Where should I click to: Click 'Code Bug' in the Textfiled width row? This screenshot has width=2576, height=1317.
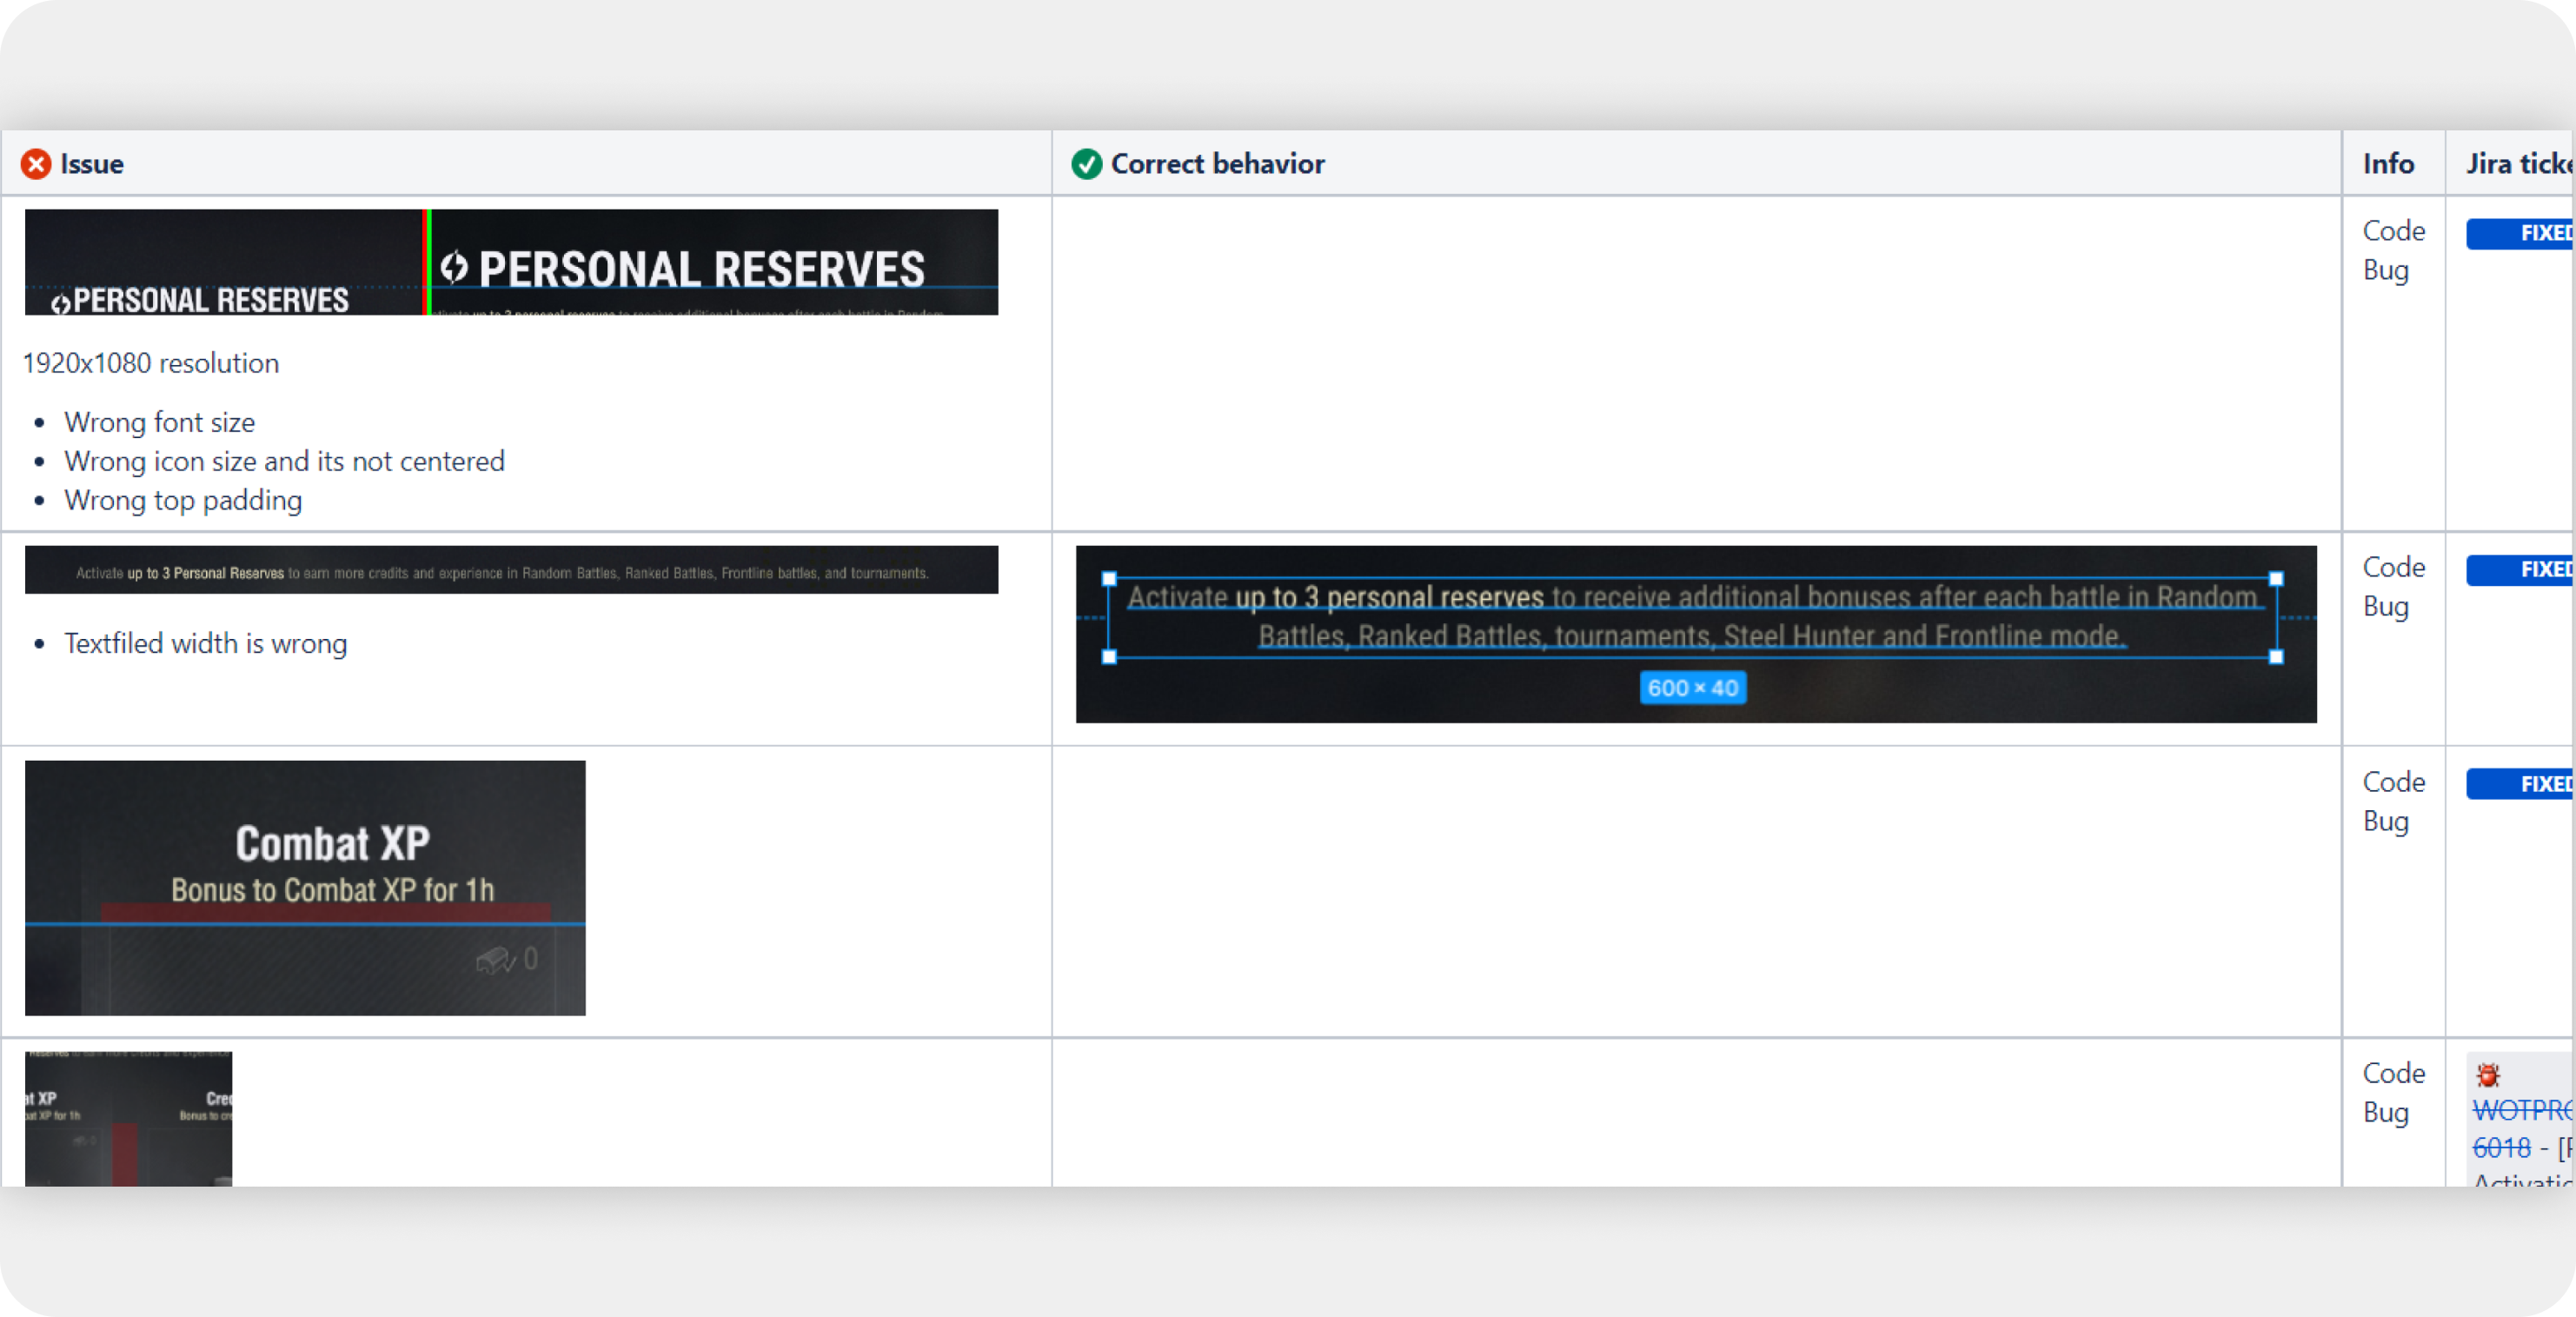[2394, 586]
